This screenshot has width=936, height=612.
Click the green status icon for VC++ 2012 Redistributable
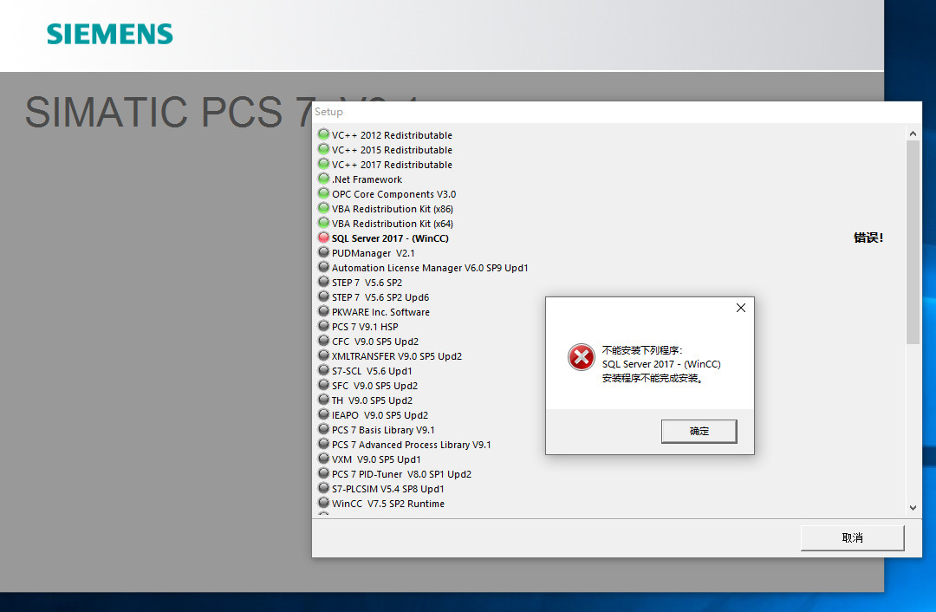pyautogui.click(x=323, y=133)
